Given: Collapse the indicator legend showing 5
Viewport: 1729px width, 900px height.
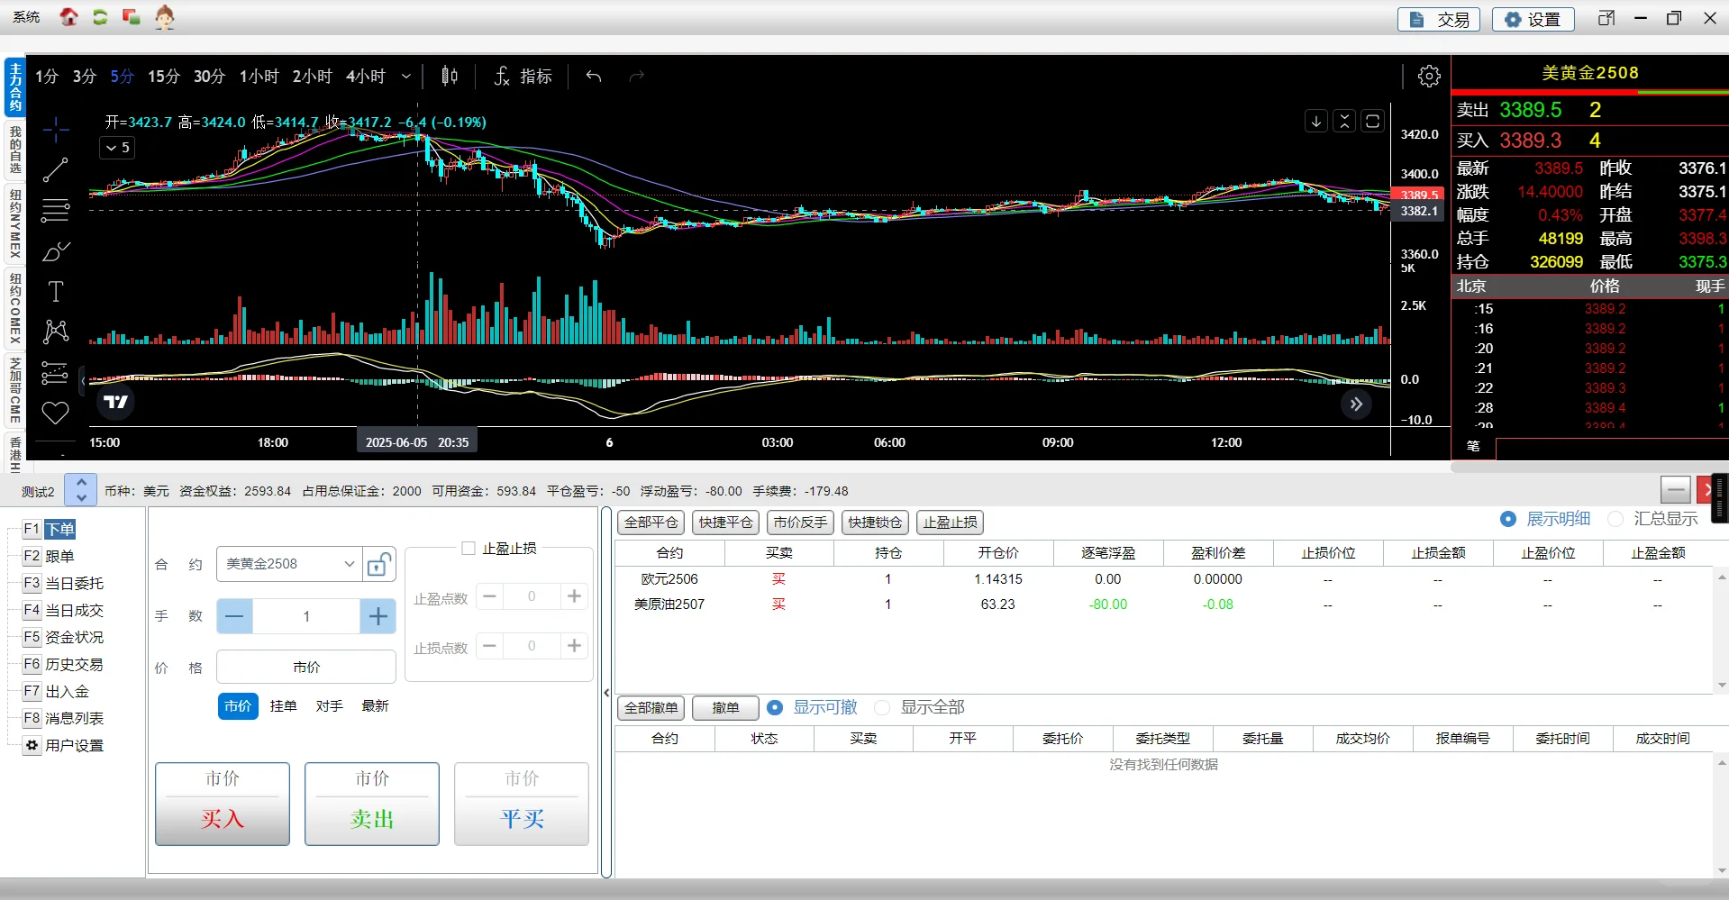Looking at the screenshot, I should (117, 148).
